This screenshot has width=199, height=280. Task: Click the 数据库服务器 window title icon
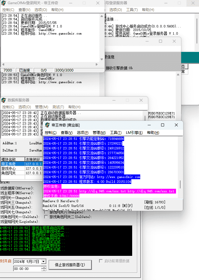(x=3, y=100)
